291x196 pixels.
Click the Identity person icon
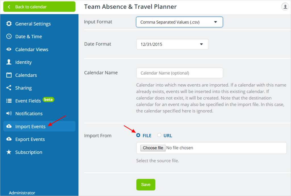point(9,62)
